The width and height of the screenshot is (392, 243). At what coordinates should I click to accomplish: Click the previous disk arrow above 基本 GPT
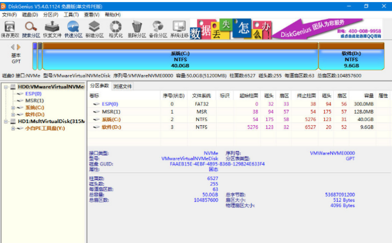pyautogui.click(x=13, y=47)
